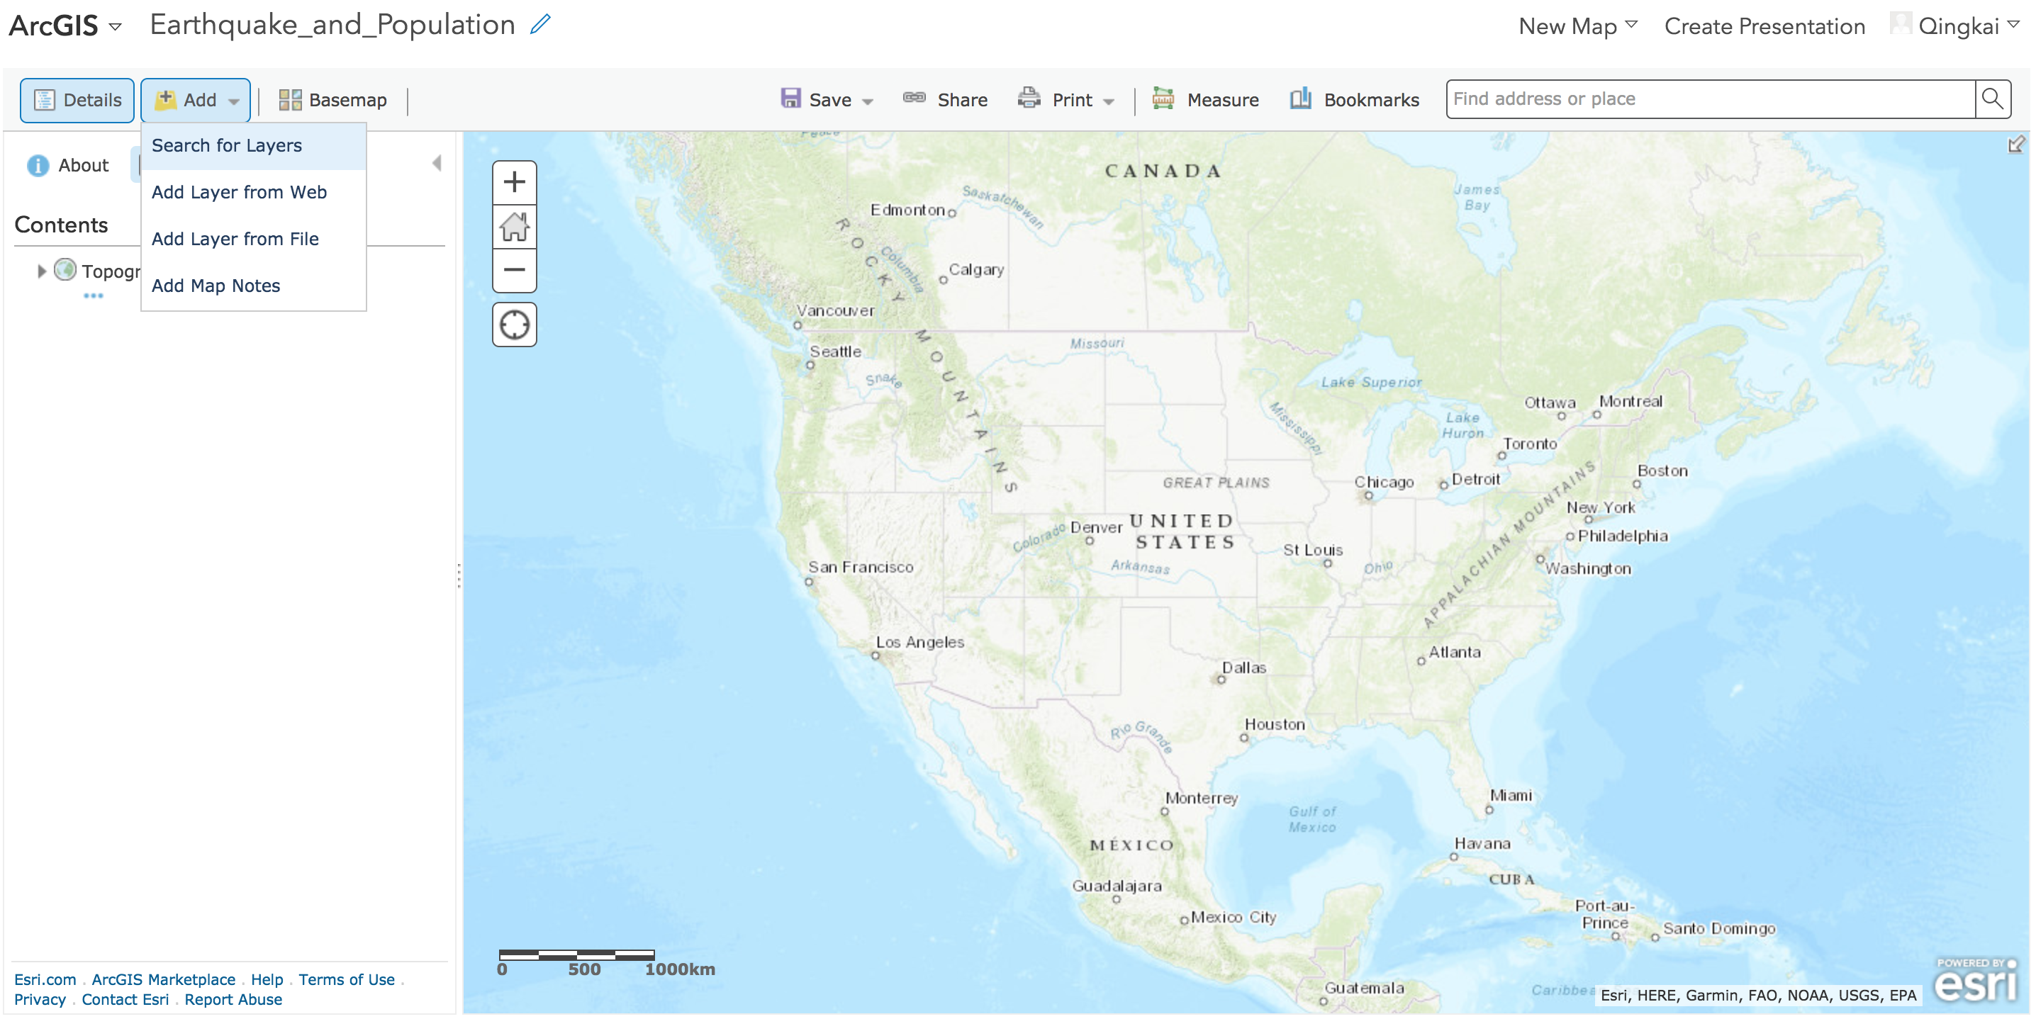
Task: Choose Search for Layers menu item
Action: coord(227,145)
